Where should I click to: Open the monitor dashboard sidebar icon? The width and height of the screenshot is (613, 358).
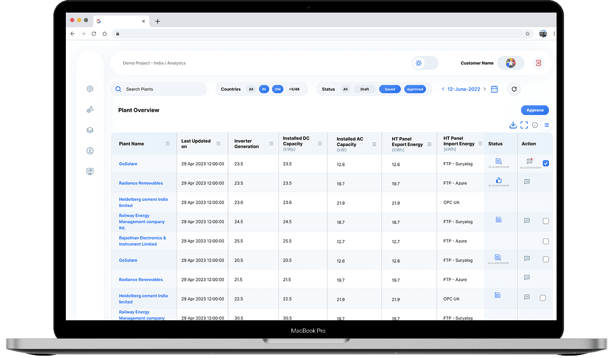90,171
